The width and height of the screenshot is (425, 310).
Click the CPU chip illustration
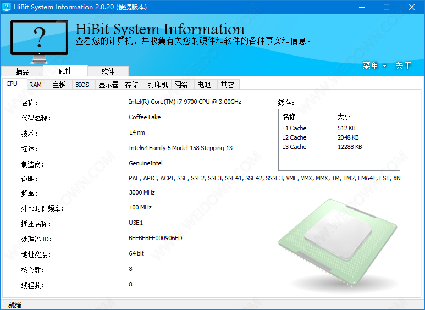338,242
